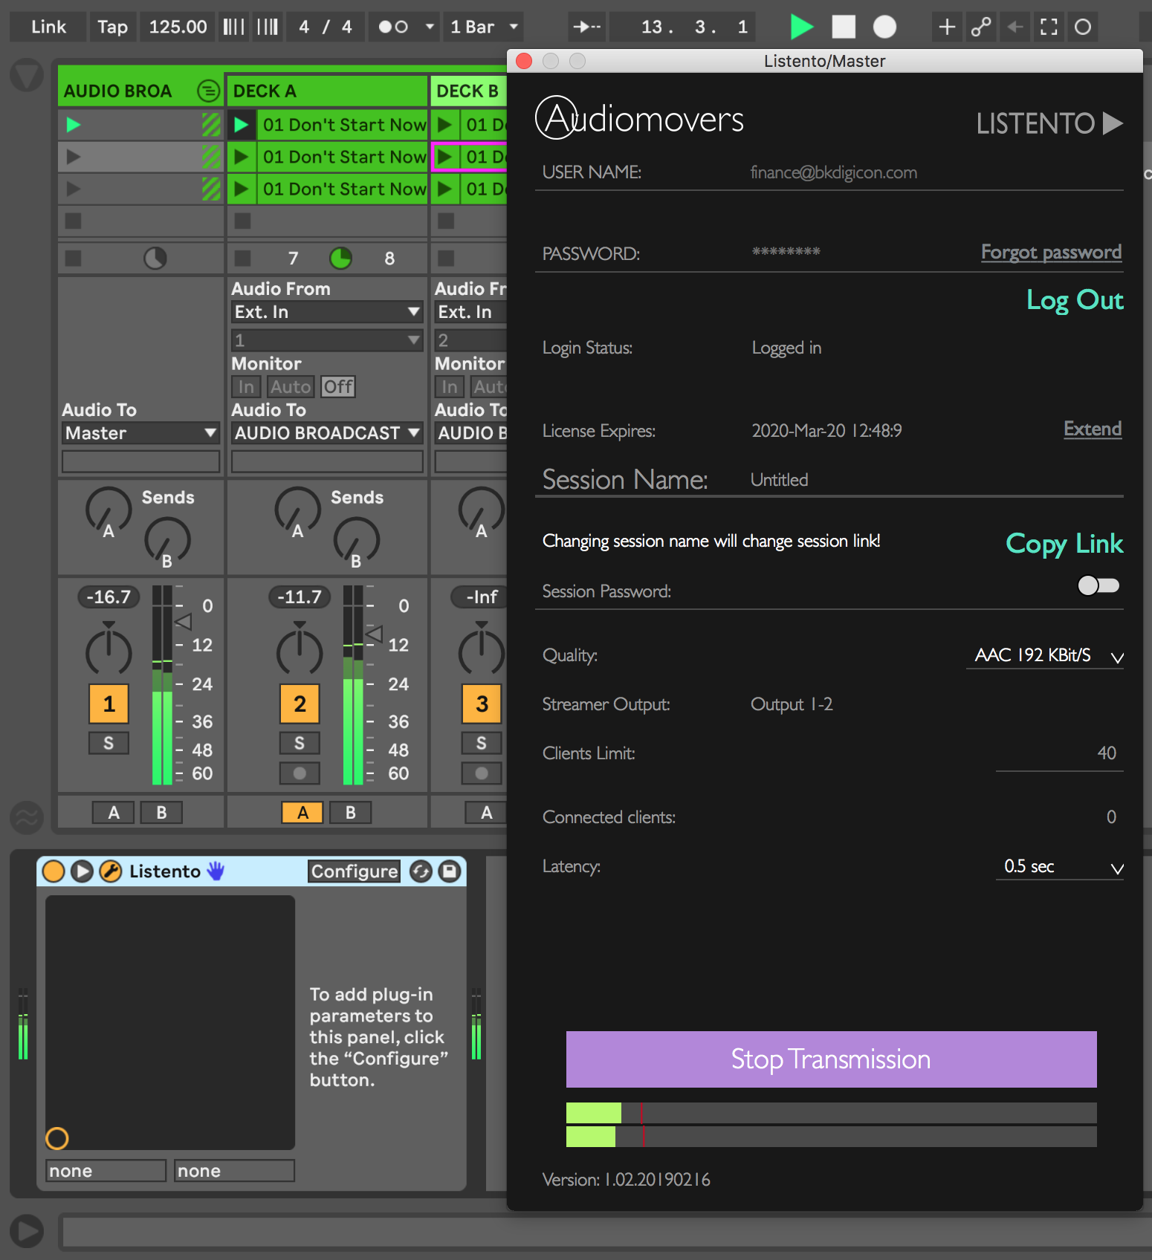The width and height of the screenshot is (1152, 1260).
Task: Click the Deck A pan knob
Action: tap(300, 652)
